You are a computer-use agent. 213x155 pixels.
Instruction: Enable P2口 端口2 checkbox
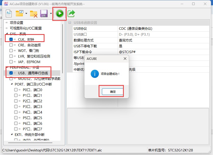pyautogui.click(x=16, y=101)
